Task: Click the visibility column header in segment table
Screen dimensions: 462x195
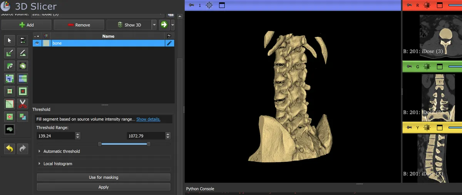Action: (x=37, y=36)
